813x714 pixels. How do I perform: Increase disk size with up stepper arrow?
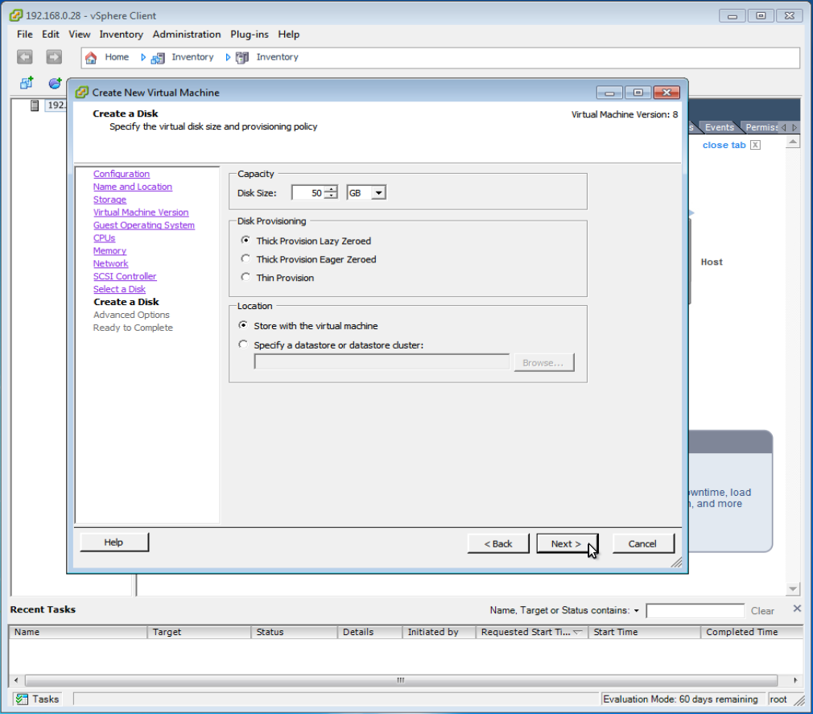331,189
